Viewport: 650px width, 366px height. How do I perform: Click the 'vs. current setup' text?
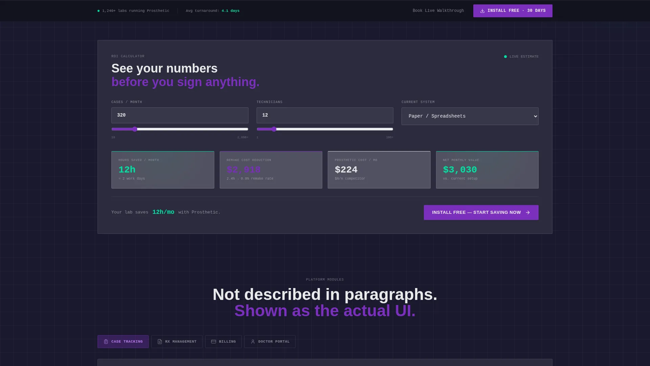click(460, 179)
